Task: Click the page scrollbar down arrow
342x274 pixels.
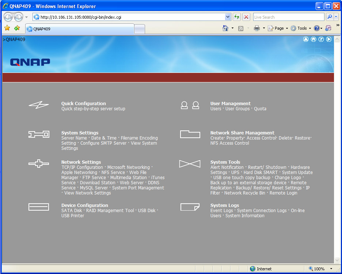Action: click(337, 260)
